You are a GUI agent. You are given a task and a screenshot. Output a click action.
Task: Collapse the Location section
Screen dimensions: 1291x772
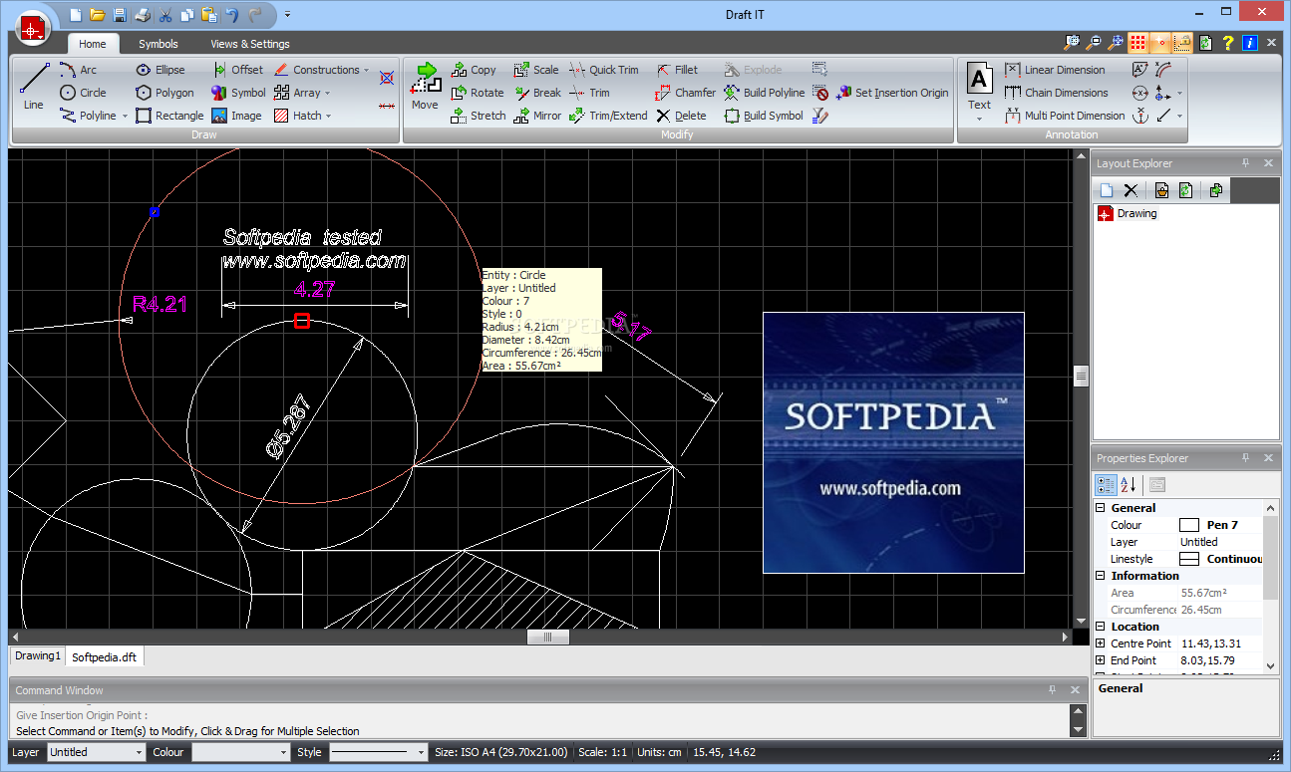click(1101, 627)
